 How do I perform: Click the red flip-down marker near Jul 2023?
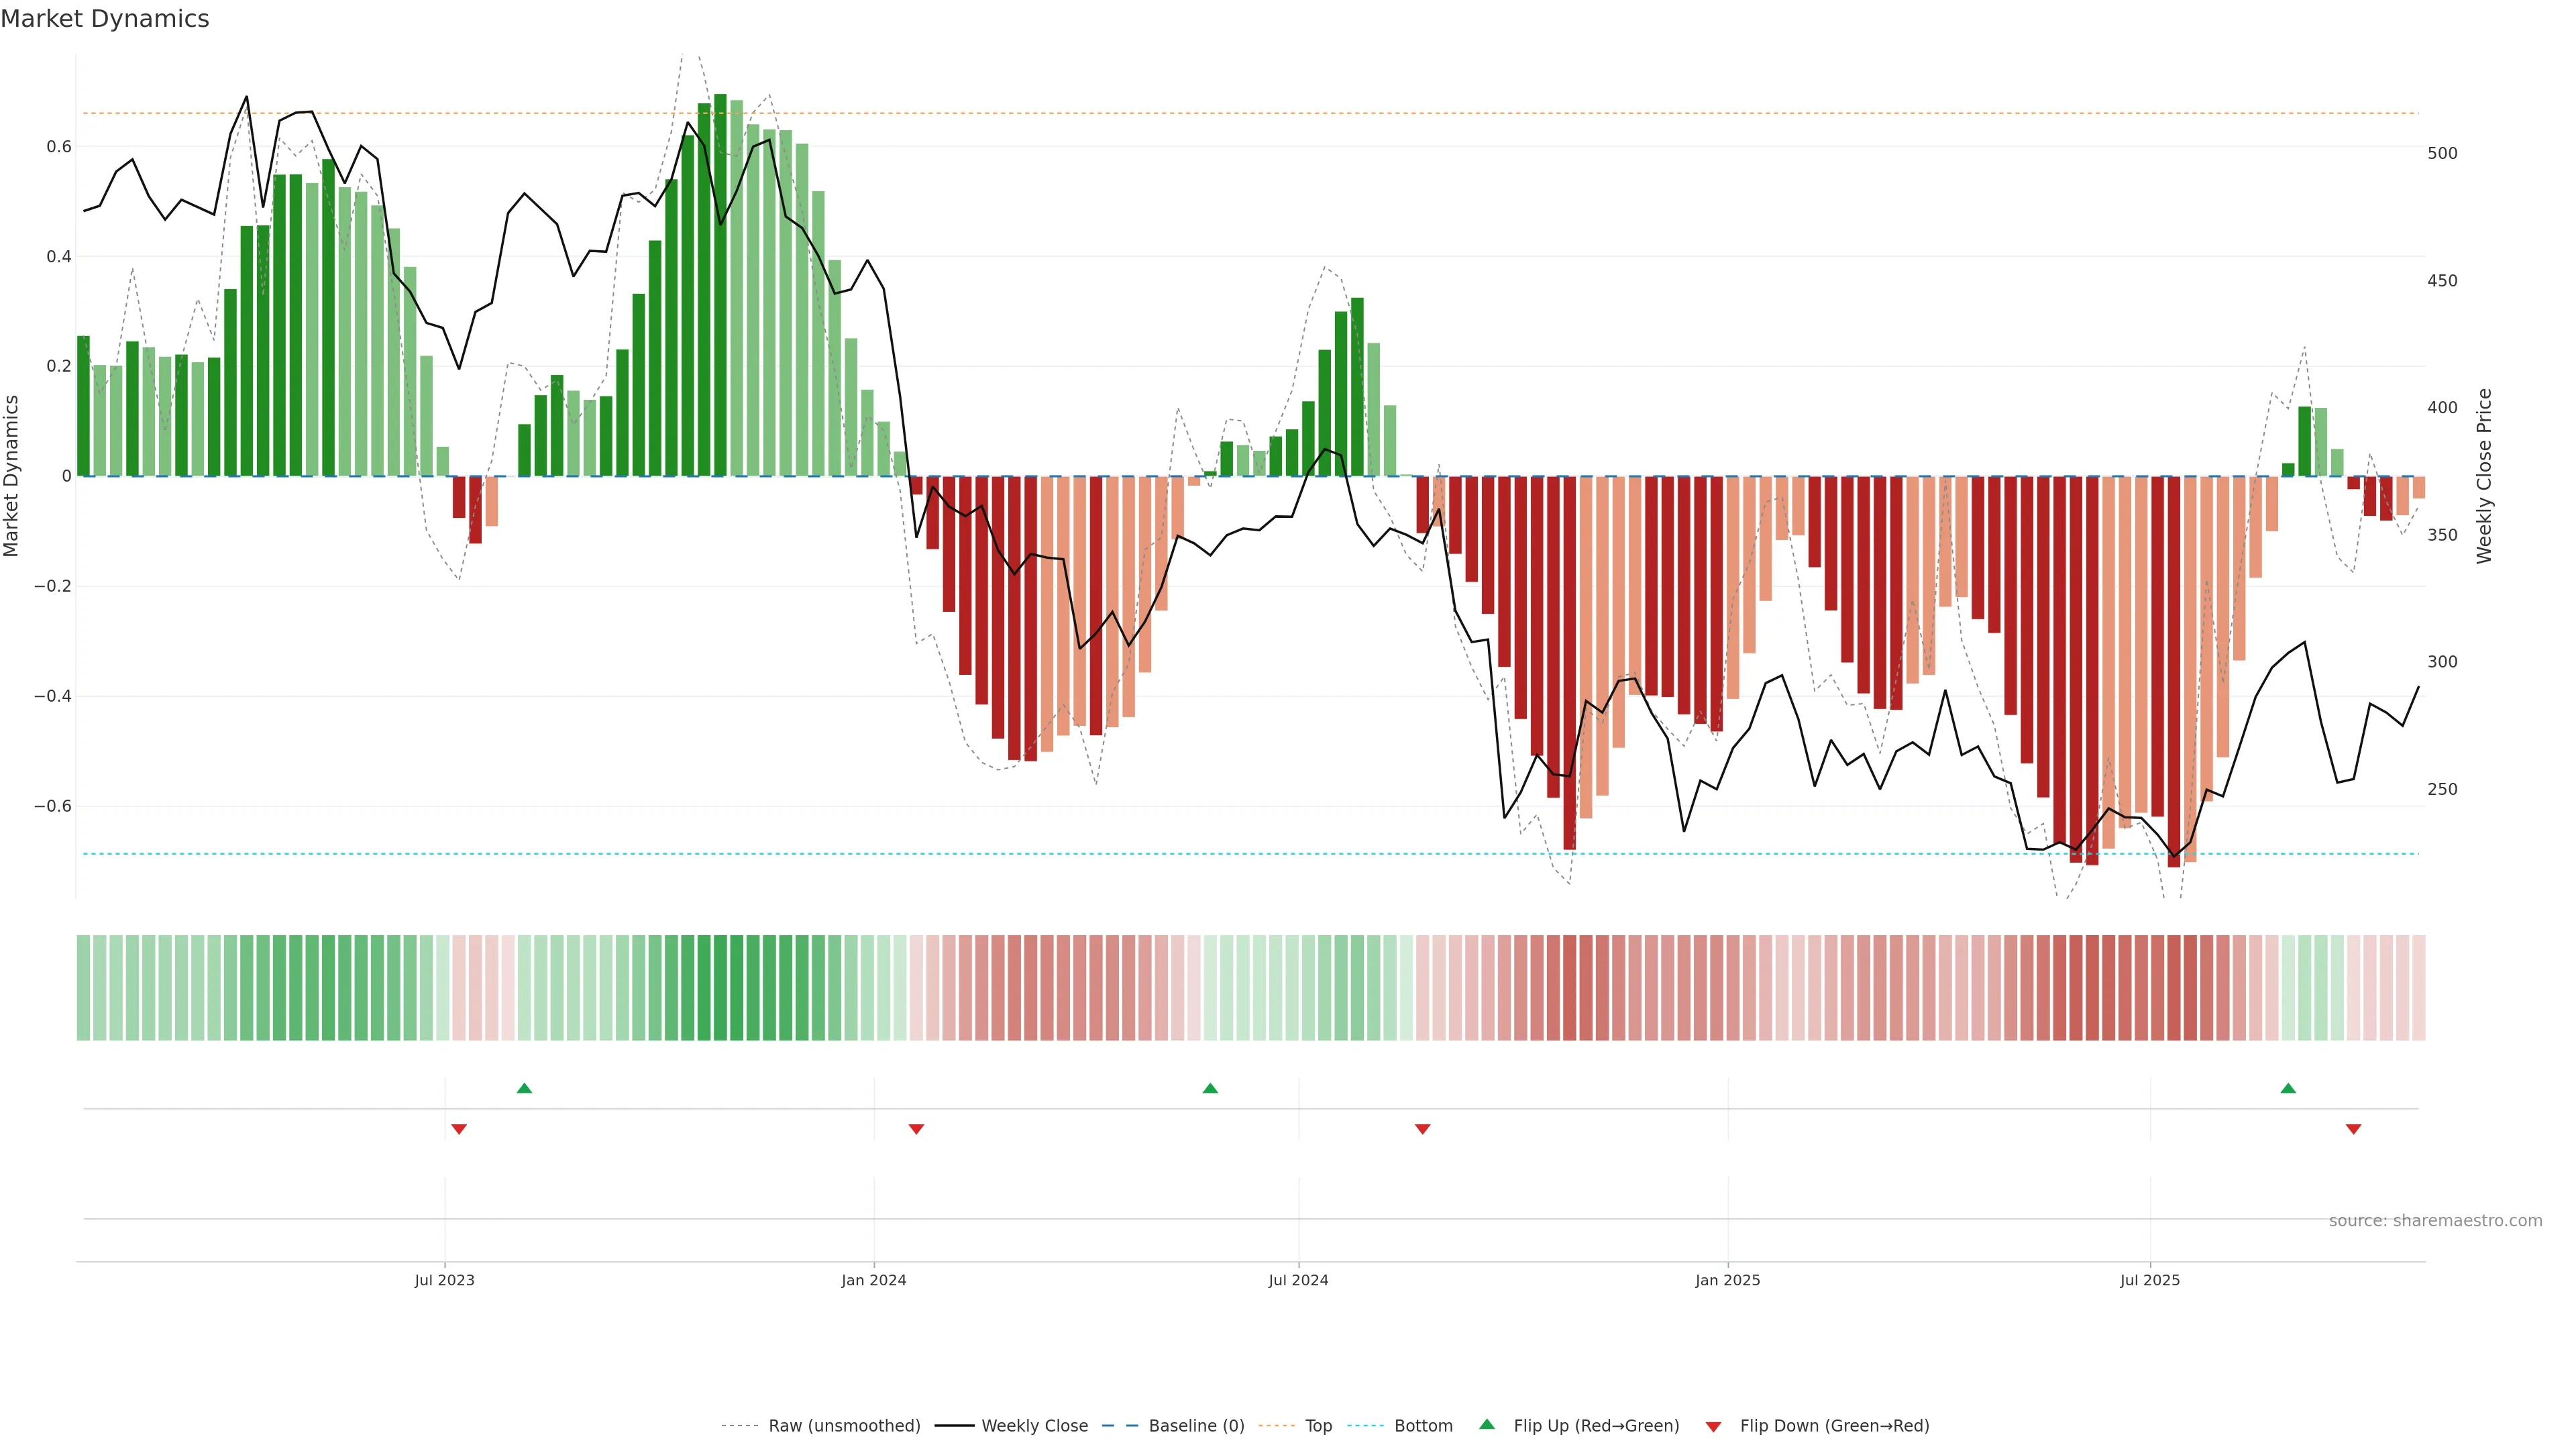(x=459, y=1129)
